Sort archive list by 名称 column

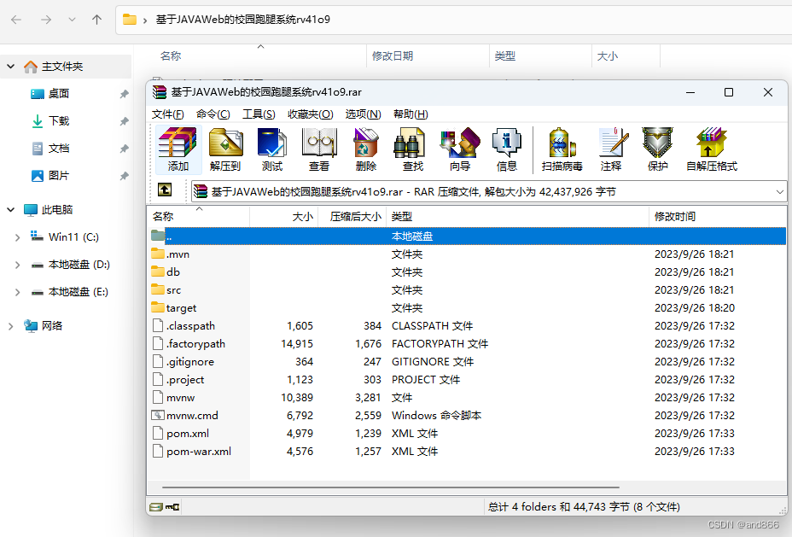tap(198, 216)
